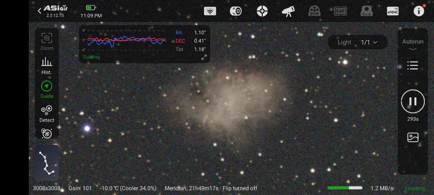Open the image gallery preview
Screen dimensions: 434x195
[x=413, y=137]
